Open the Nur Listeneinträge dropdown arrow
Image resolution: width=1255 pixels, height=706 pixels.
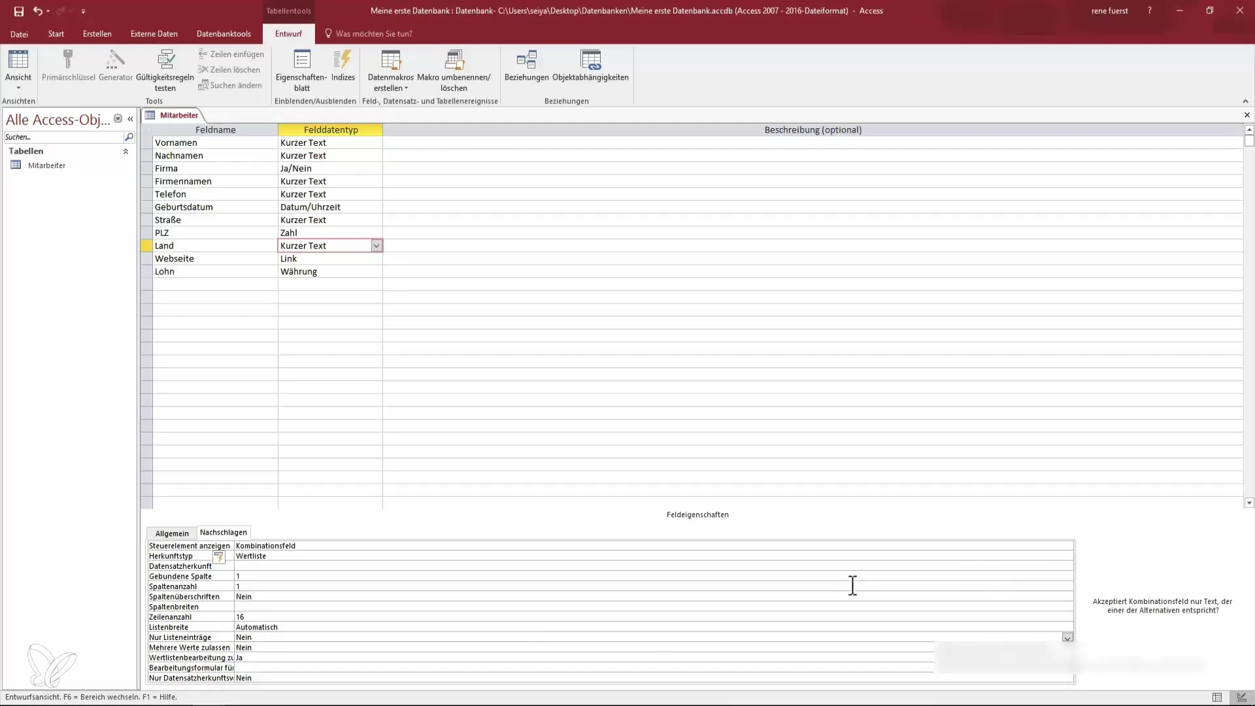click(x=1067, y=637)
